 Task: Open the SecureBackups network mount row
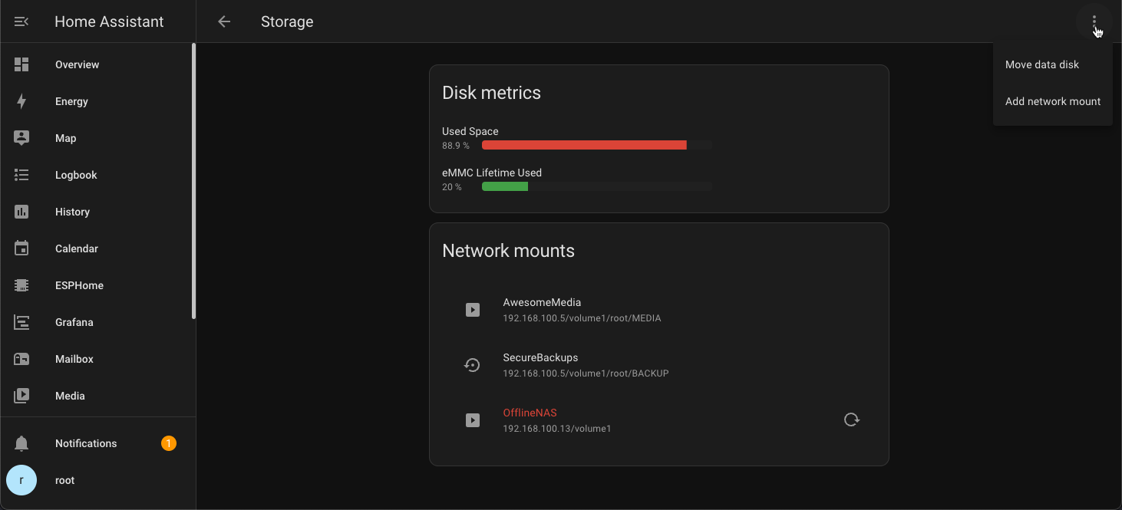[658, 365]
